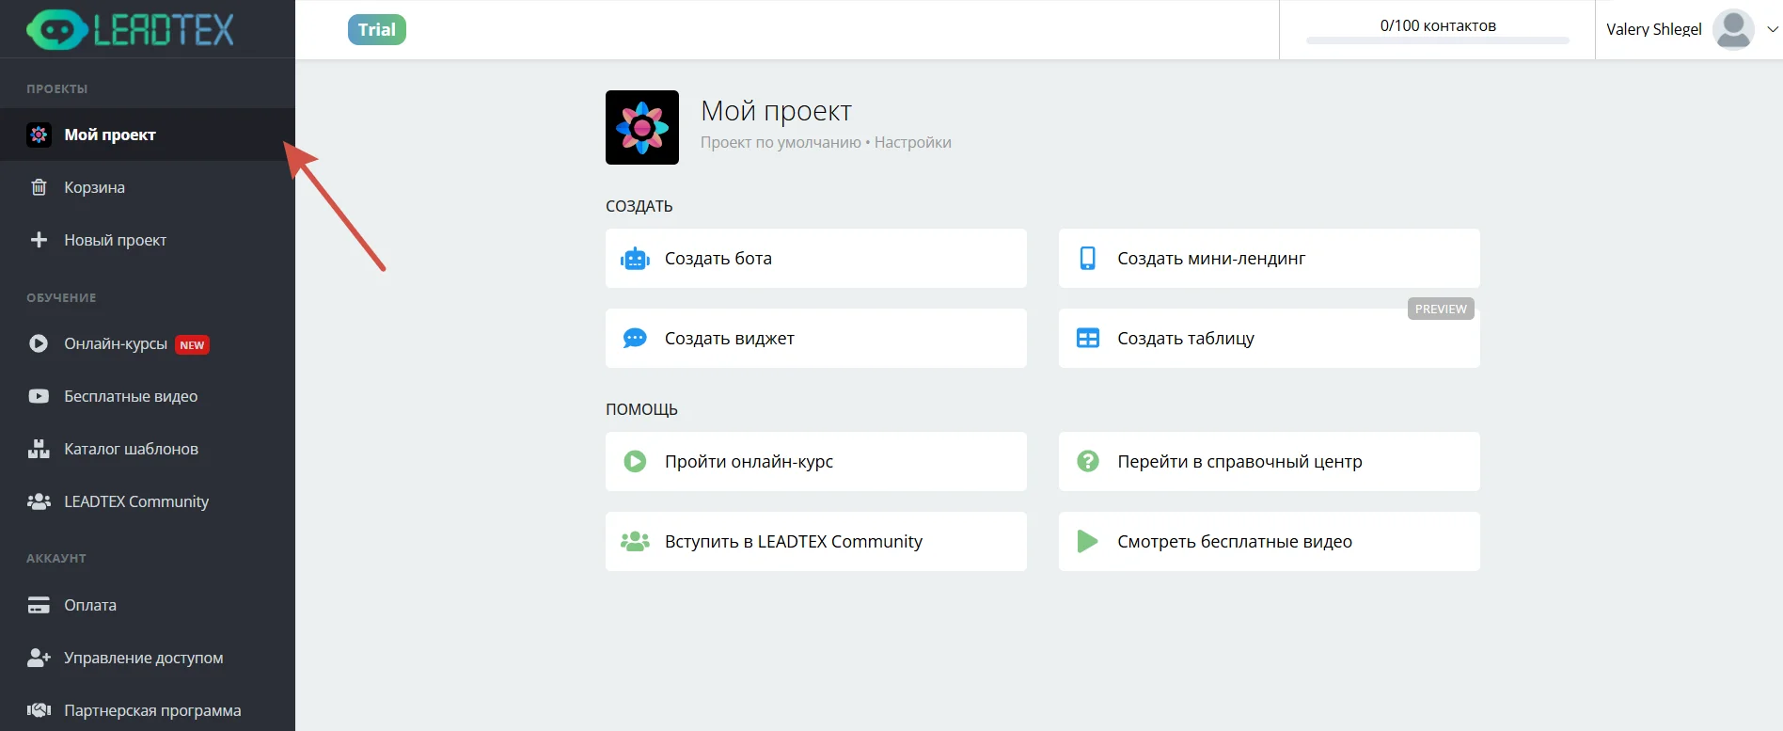Viewport: 1783px width, 731px height.
Task: Click the Создать бота button
Action: pos(816,258)
